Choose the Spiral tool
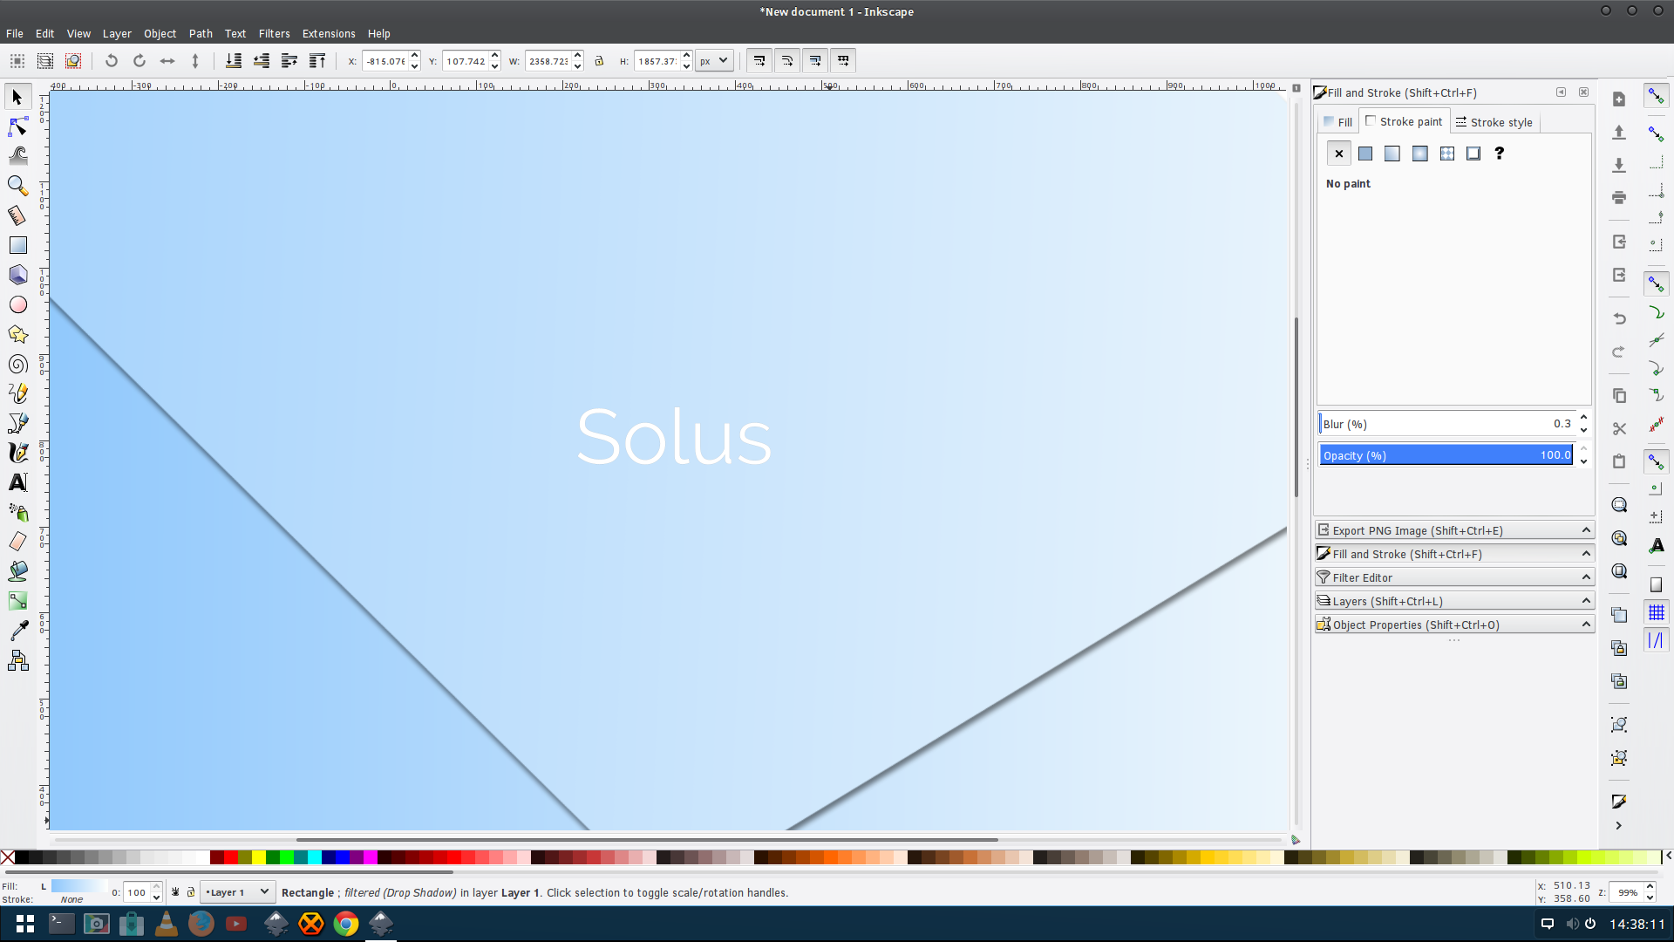 [17, 364]
